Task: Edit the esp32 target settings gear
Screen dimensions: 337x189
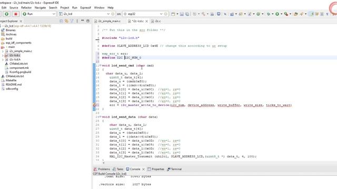Action: tap(165, 14)
